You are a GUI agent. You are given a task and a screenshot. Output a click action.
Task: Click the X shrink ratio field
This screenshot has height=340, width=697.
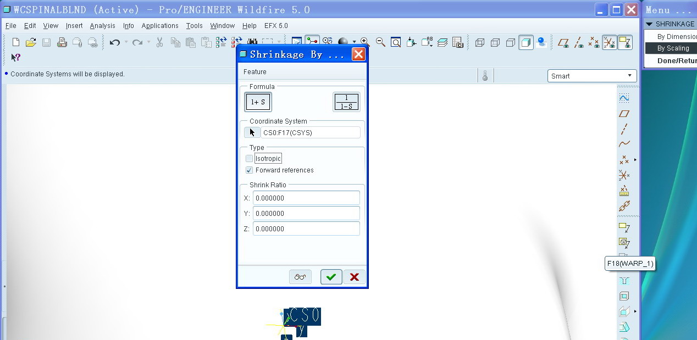click(306, 198)
